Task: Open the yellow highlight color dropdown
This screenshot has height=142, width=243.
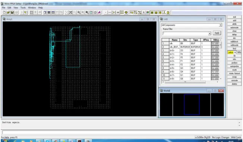Action: [235, 52]
